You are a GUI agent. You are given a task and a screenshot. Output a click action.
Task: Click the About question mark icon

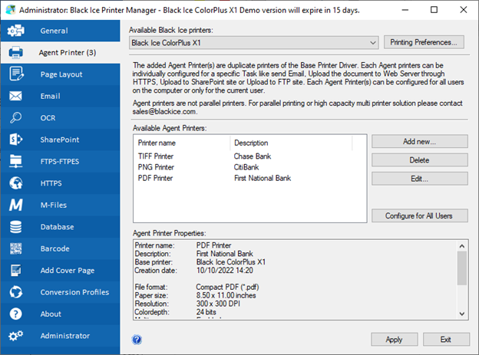15,314
